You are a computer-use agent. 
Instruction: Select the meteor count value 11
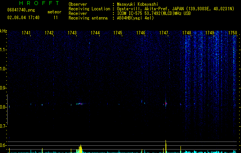coord(56,18)
